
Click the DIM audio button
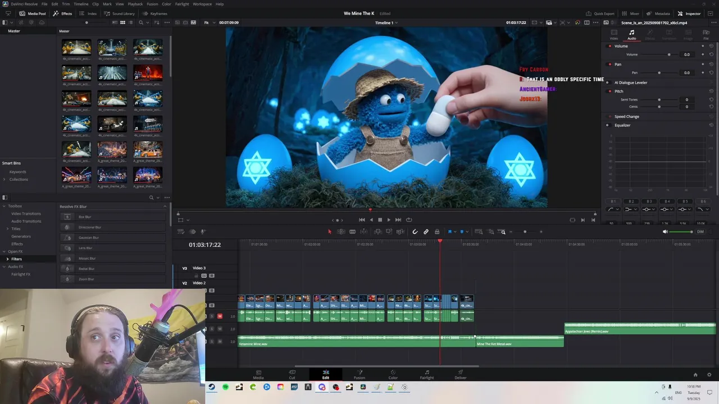point(700,232)
